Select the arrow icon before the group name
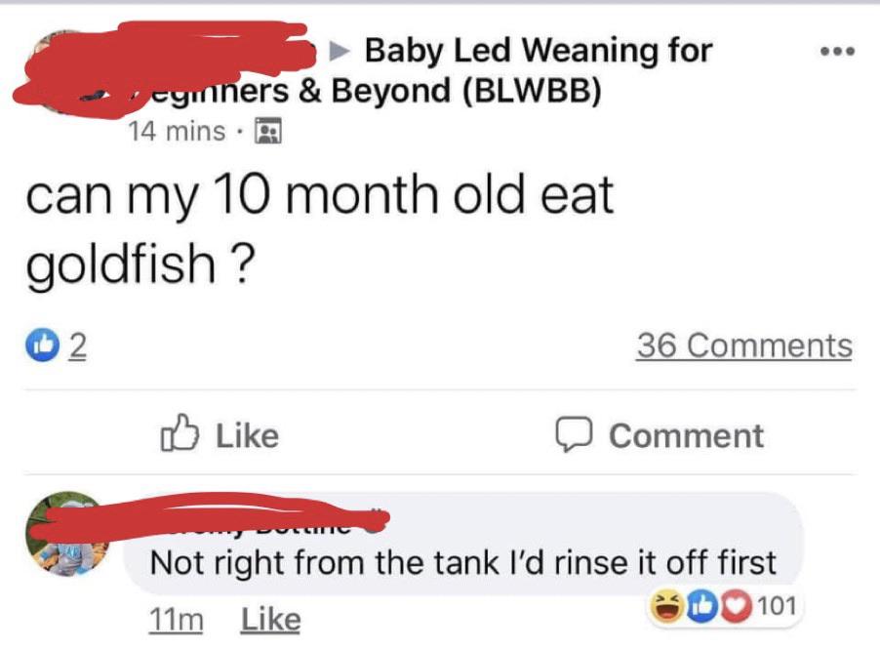This screenshot has width=880, height=650. 339,50
